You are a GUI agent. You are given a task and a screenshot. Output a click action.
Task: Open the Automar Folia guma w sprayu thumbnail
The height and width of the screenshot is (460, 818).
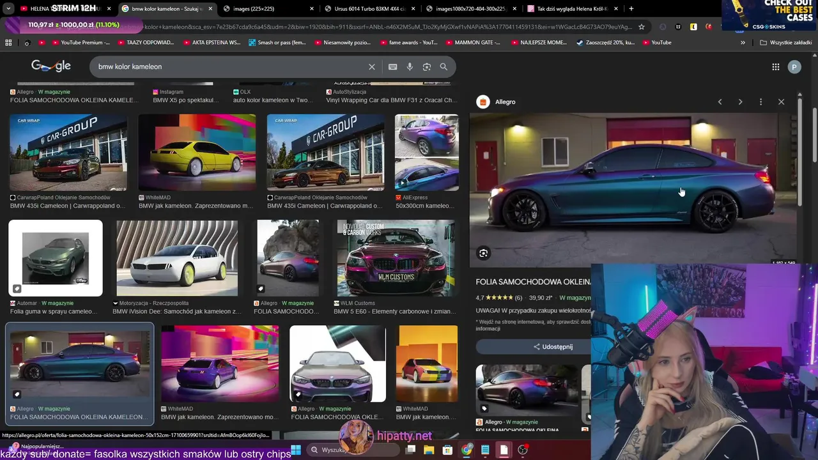pos(56,258)
